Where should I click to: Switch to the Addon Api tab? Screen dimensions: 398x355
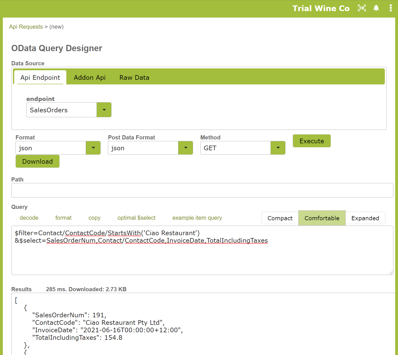[x=90, y=77]
